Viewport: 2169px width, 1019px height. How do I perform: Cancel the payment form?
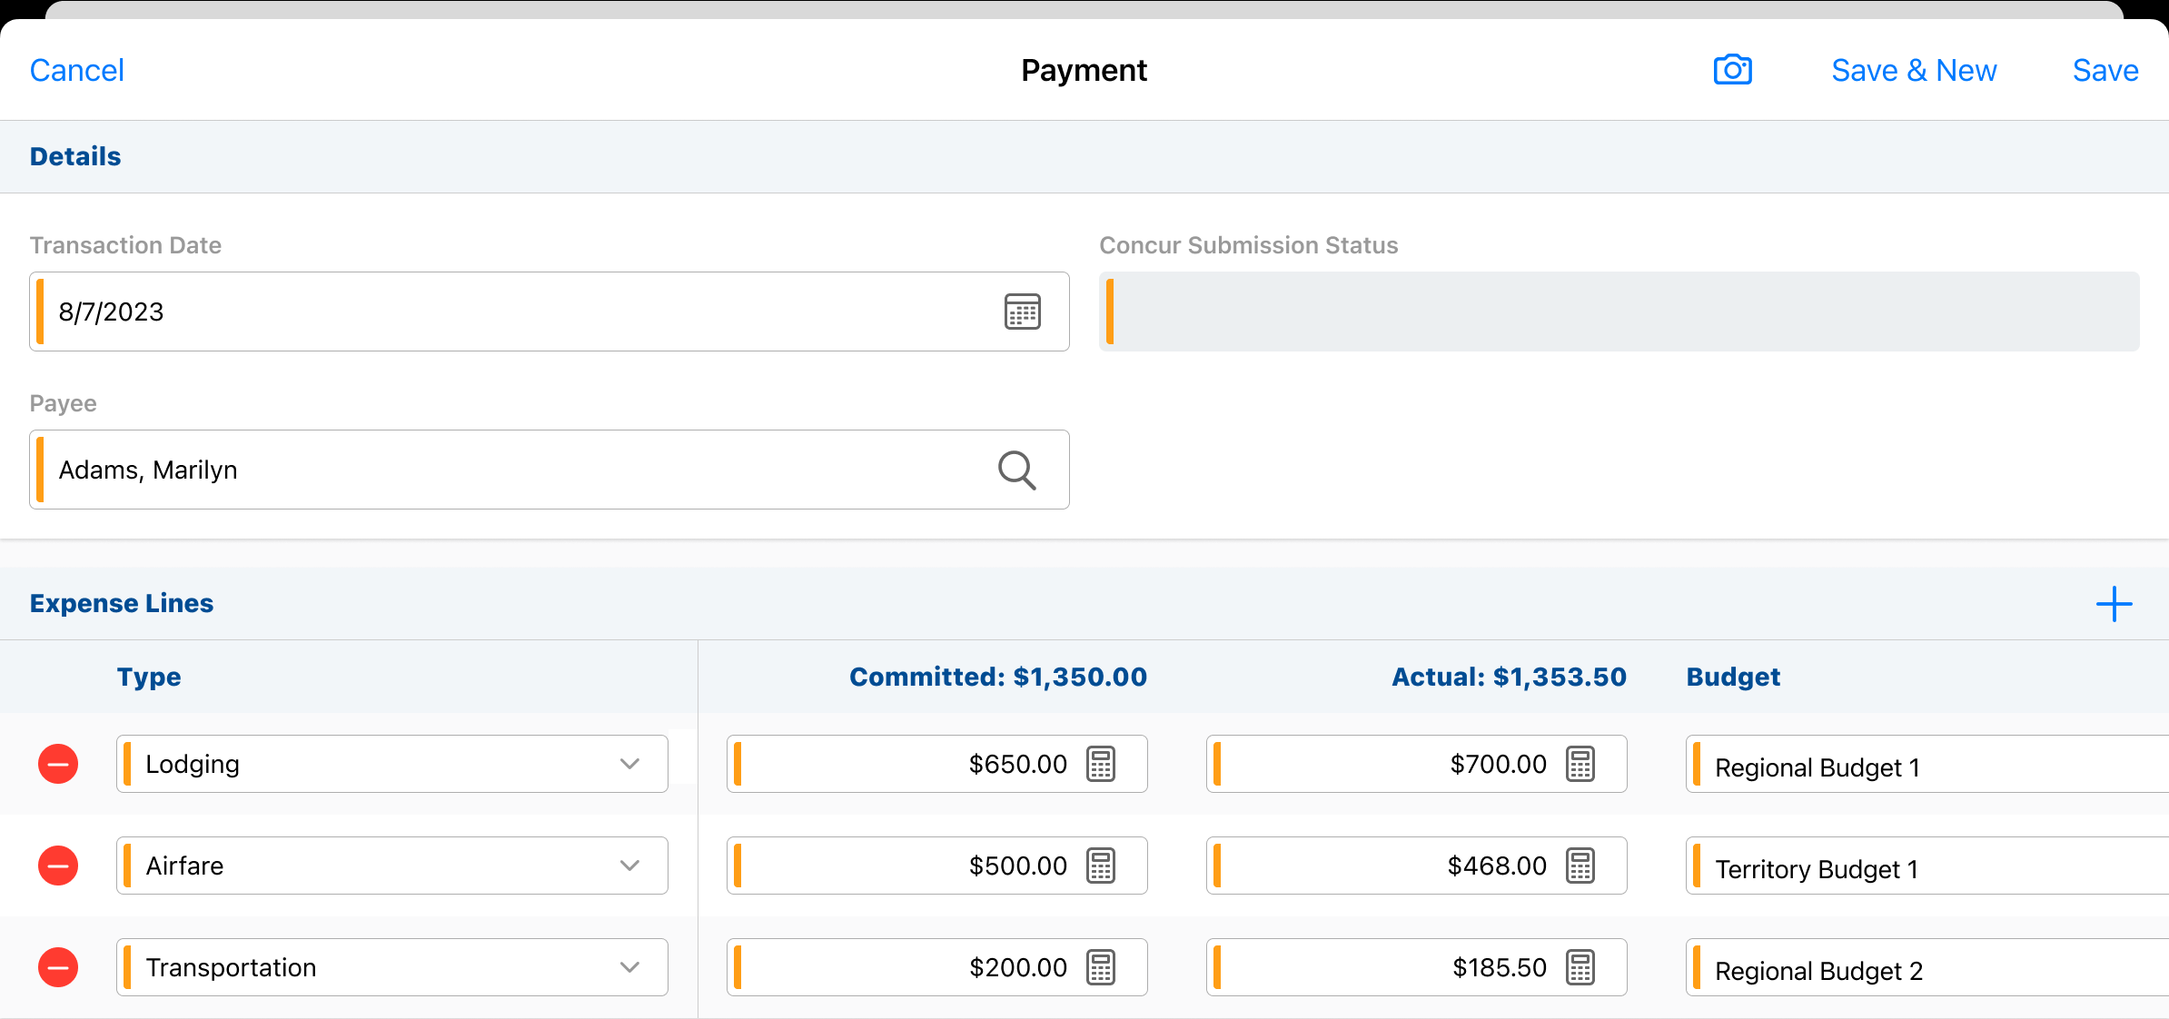coord(77,70)
